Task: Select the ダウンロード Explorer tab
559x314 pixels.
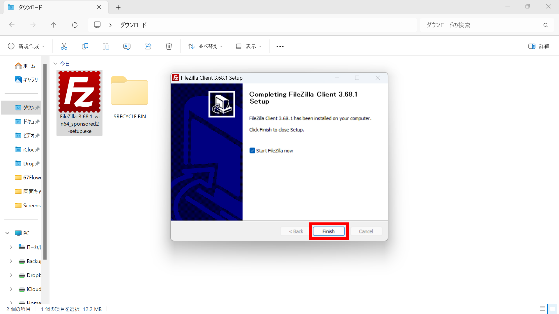Action: pos(56,7)
